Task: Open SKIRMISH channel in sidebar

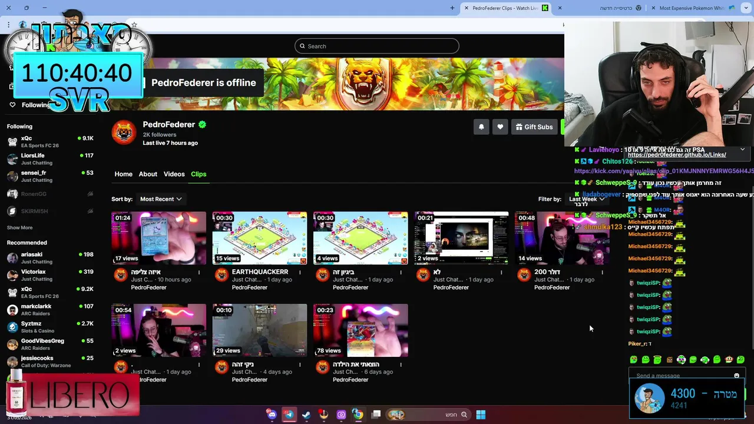Action: coord(50,211)
